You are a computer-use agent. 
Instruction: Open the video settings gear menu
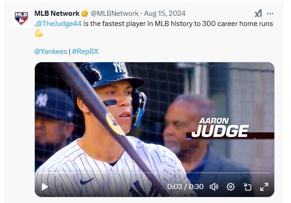pos(231,187)
